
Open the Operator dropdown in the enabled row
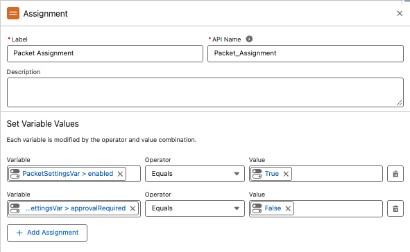[x=195, y=174]
